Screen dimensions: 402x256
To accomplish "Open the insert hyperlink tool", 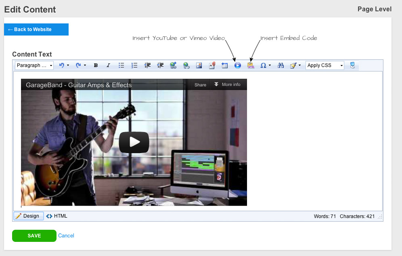I will 173,65.
